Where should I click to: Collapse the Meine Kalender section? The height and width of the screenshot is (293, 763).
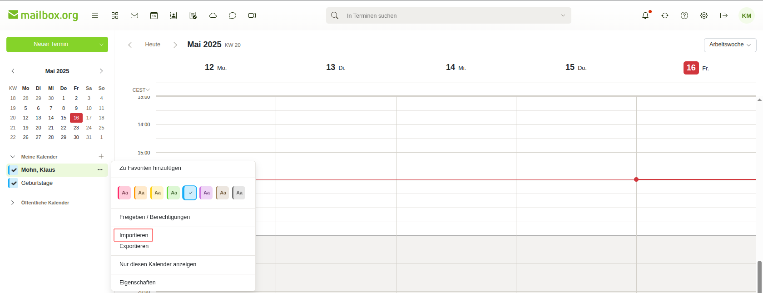point(13,157)
